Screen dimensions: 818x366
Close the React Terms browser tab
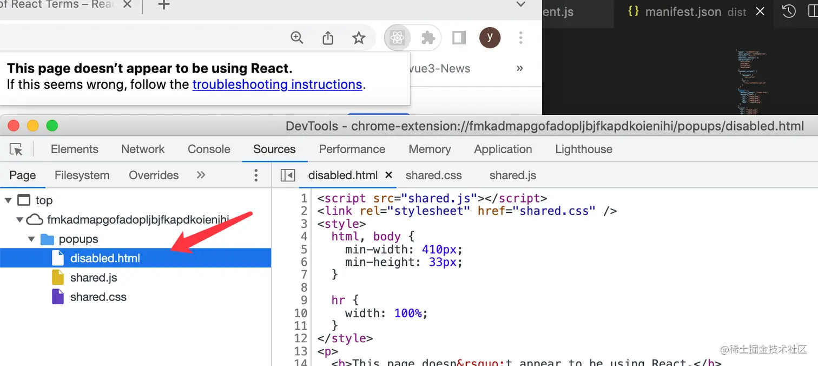pyautogui.click(x=128, y=5)
